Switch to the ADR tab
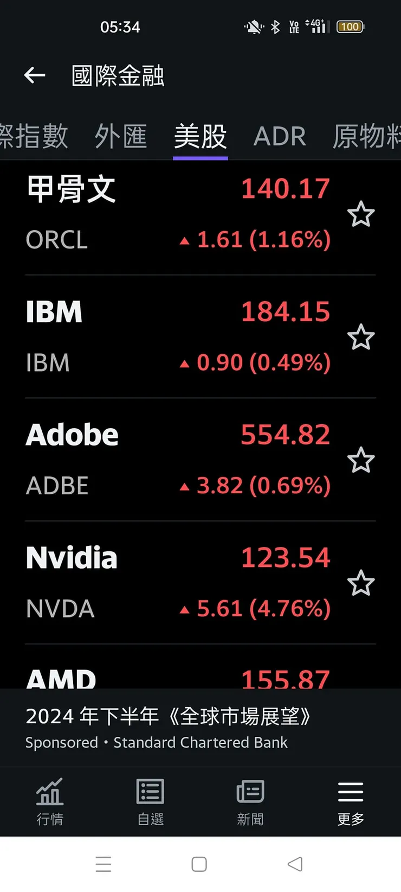This screenshot has width=401, height=892. pyautogui.click(x=280, y=136)
